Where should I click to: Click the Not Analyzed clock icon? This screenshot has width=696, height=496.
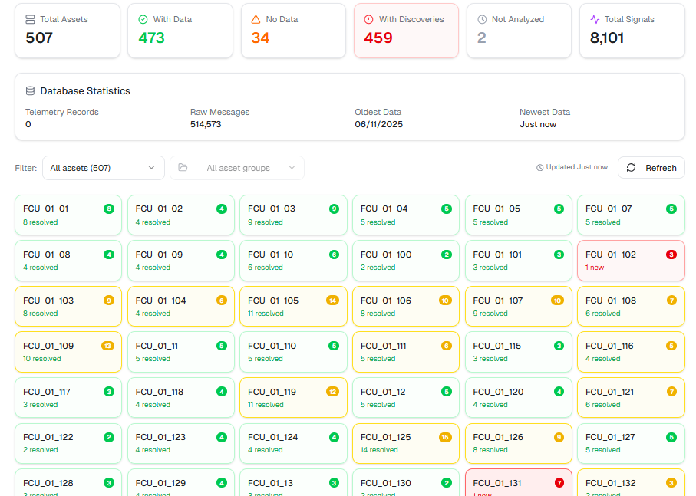coord(481,19)
